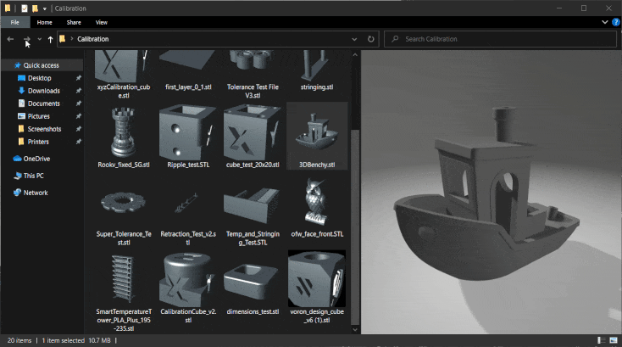The height and width of the screenshot is (347, 622).
Task: Select the xyzCalibration_cube.stl file
Action: click(124, 75)
